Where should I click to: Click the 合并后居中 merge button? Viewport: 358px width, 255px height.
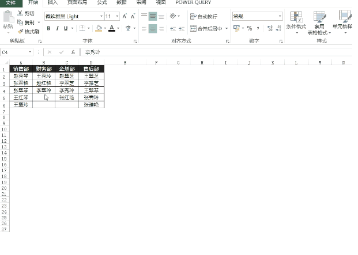(x=206, y=28)
